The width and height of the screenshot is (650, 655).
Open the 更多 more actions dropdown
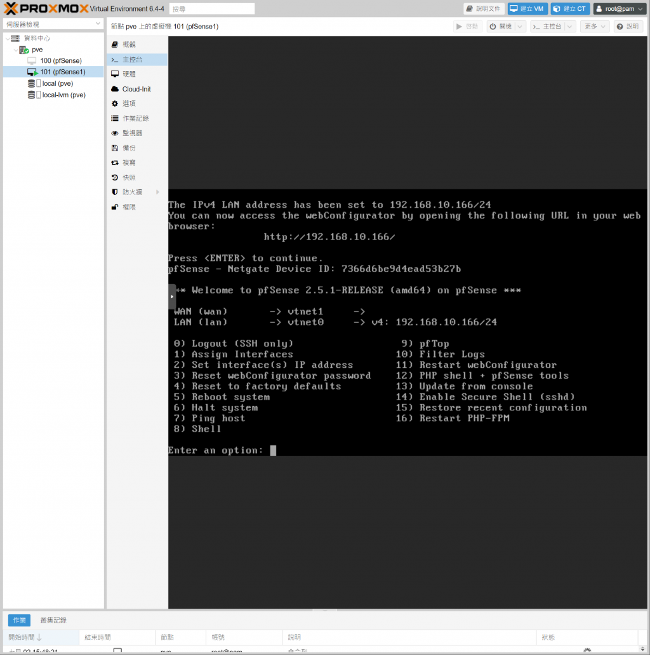(x=595, y=26)
